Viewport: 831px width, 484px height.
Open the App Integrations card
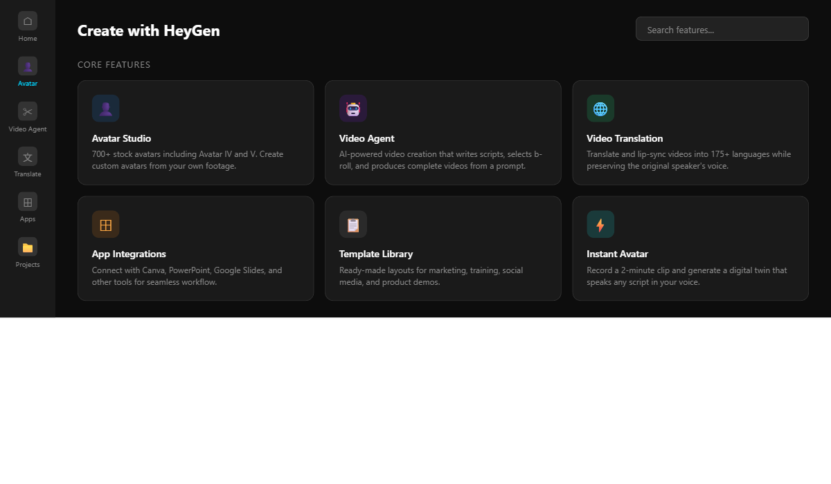[x=196, y=248]
